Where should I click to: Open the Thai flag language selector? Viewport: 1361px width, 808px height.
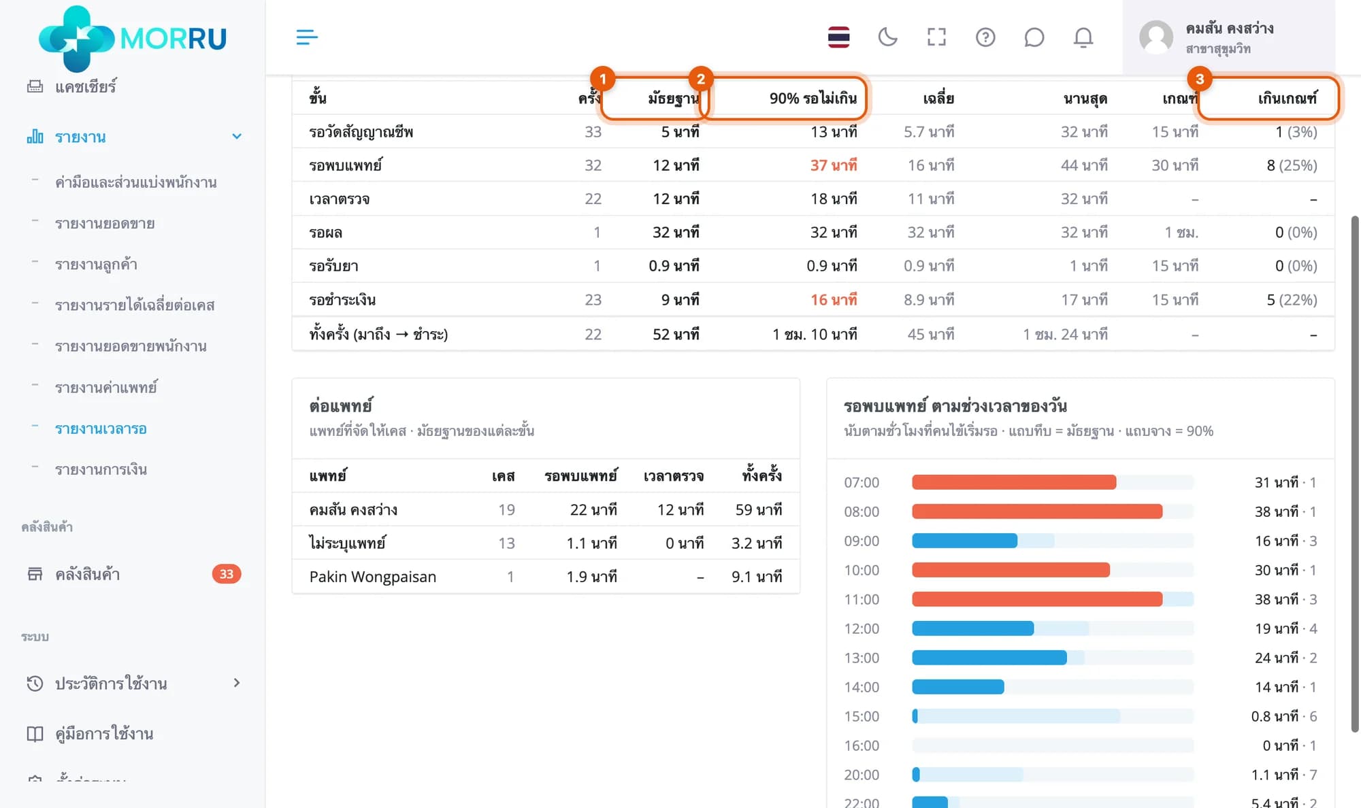click(x=838, y=37)
